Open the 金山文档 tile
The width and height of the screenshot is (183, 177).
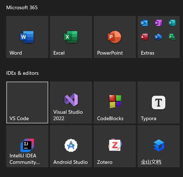point(159,146)
